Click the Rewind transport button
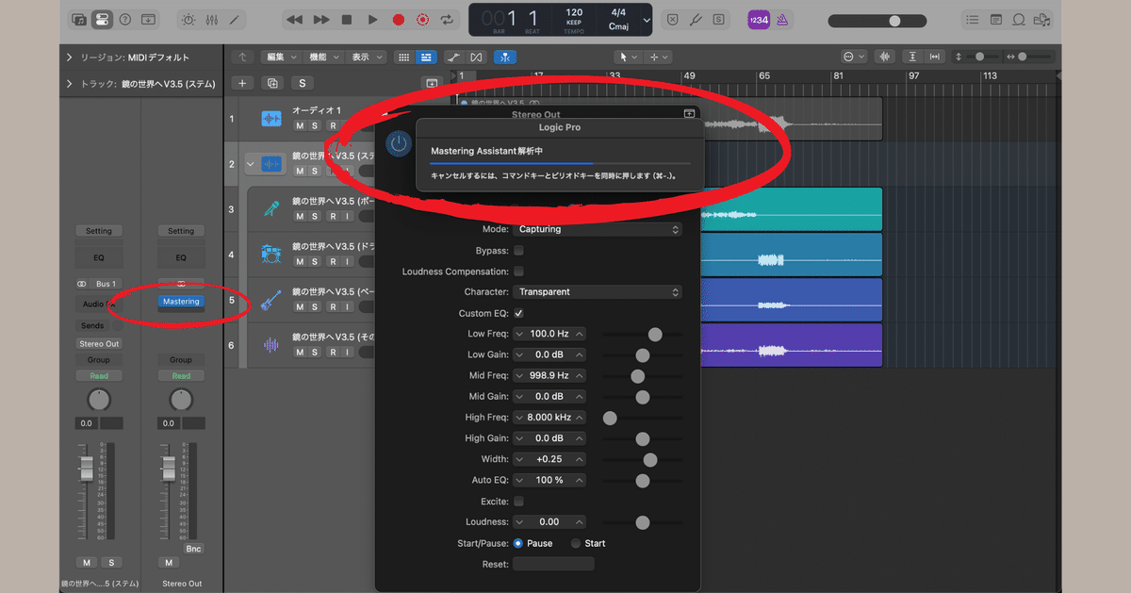Viewport: 1131px width, 593px height. click(295, 19)
